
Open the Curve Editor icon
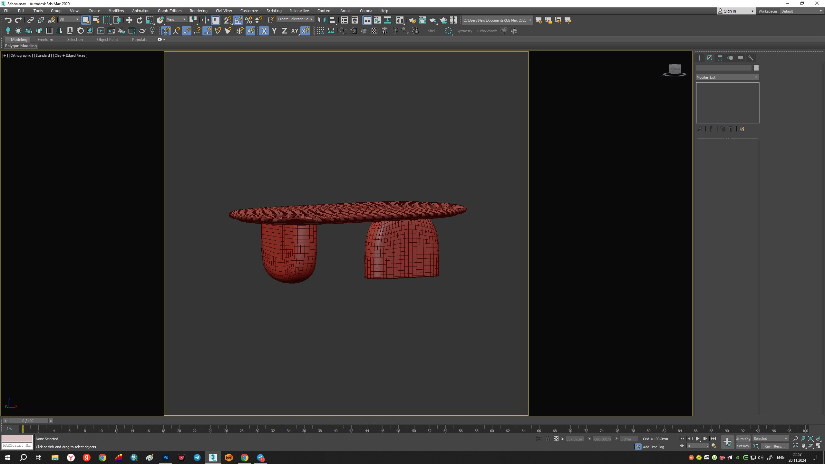[x=377, y=20]
